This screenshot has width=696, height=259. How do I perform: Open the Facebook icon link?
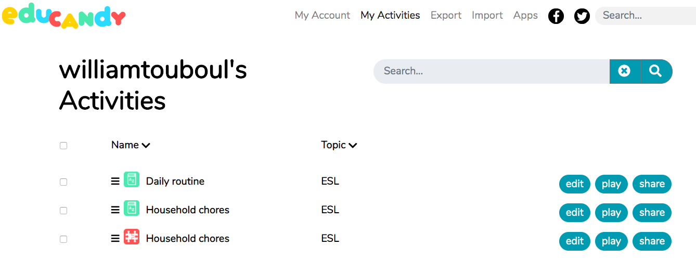coord(556,16)
